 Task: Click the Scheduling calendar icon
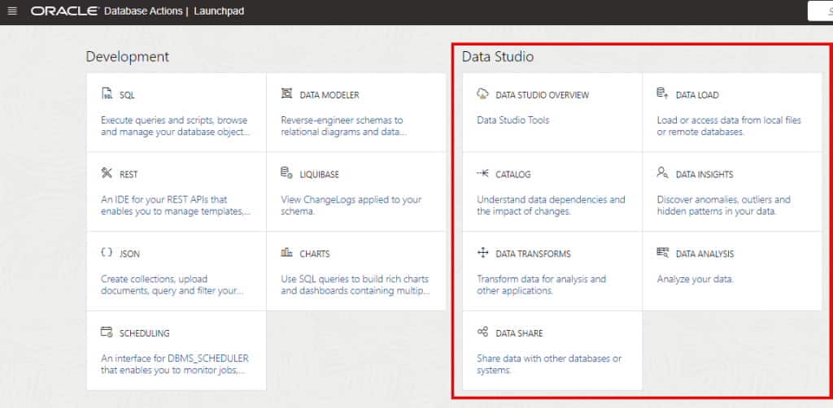point(107,332)
